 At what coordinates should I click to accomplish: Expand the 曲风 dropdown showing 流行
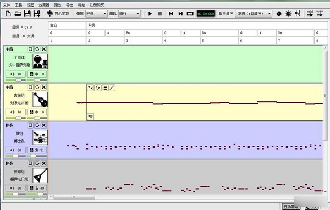(x=129, y=14)
